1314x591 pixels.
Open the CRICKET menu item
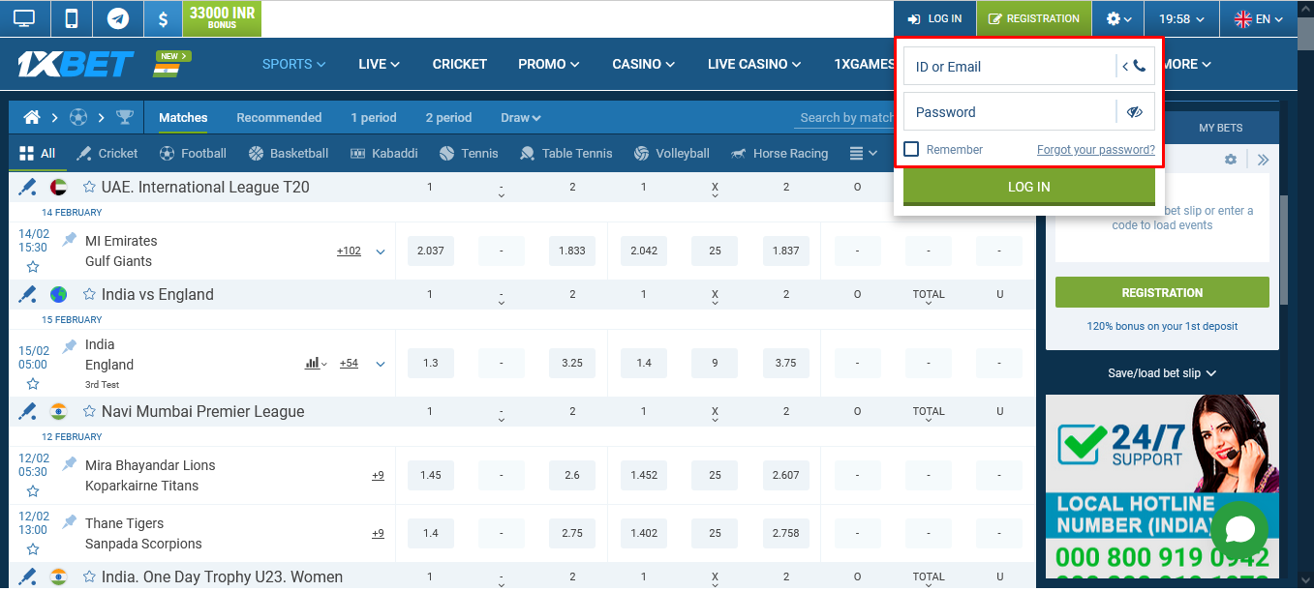[x=459, y=64]
